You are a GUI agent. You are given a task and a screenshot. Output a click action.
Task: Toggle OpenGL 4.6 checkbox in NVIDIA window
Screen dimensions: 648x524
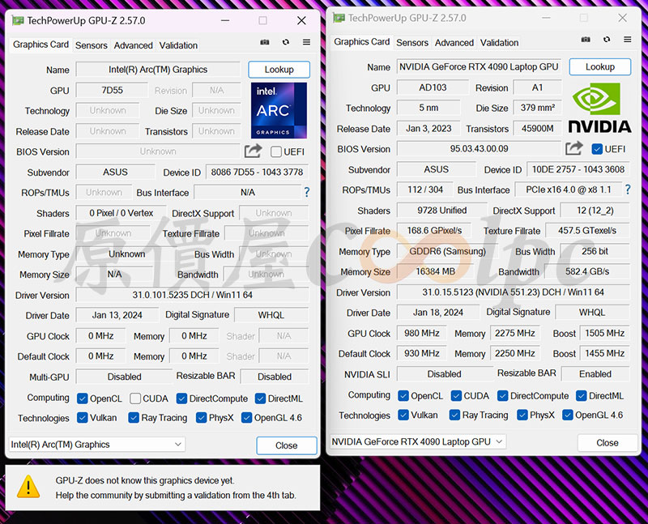(568, 415)
